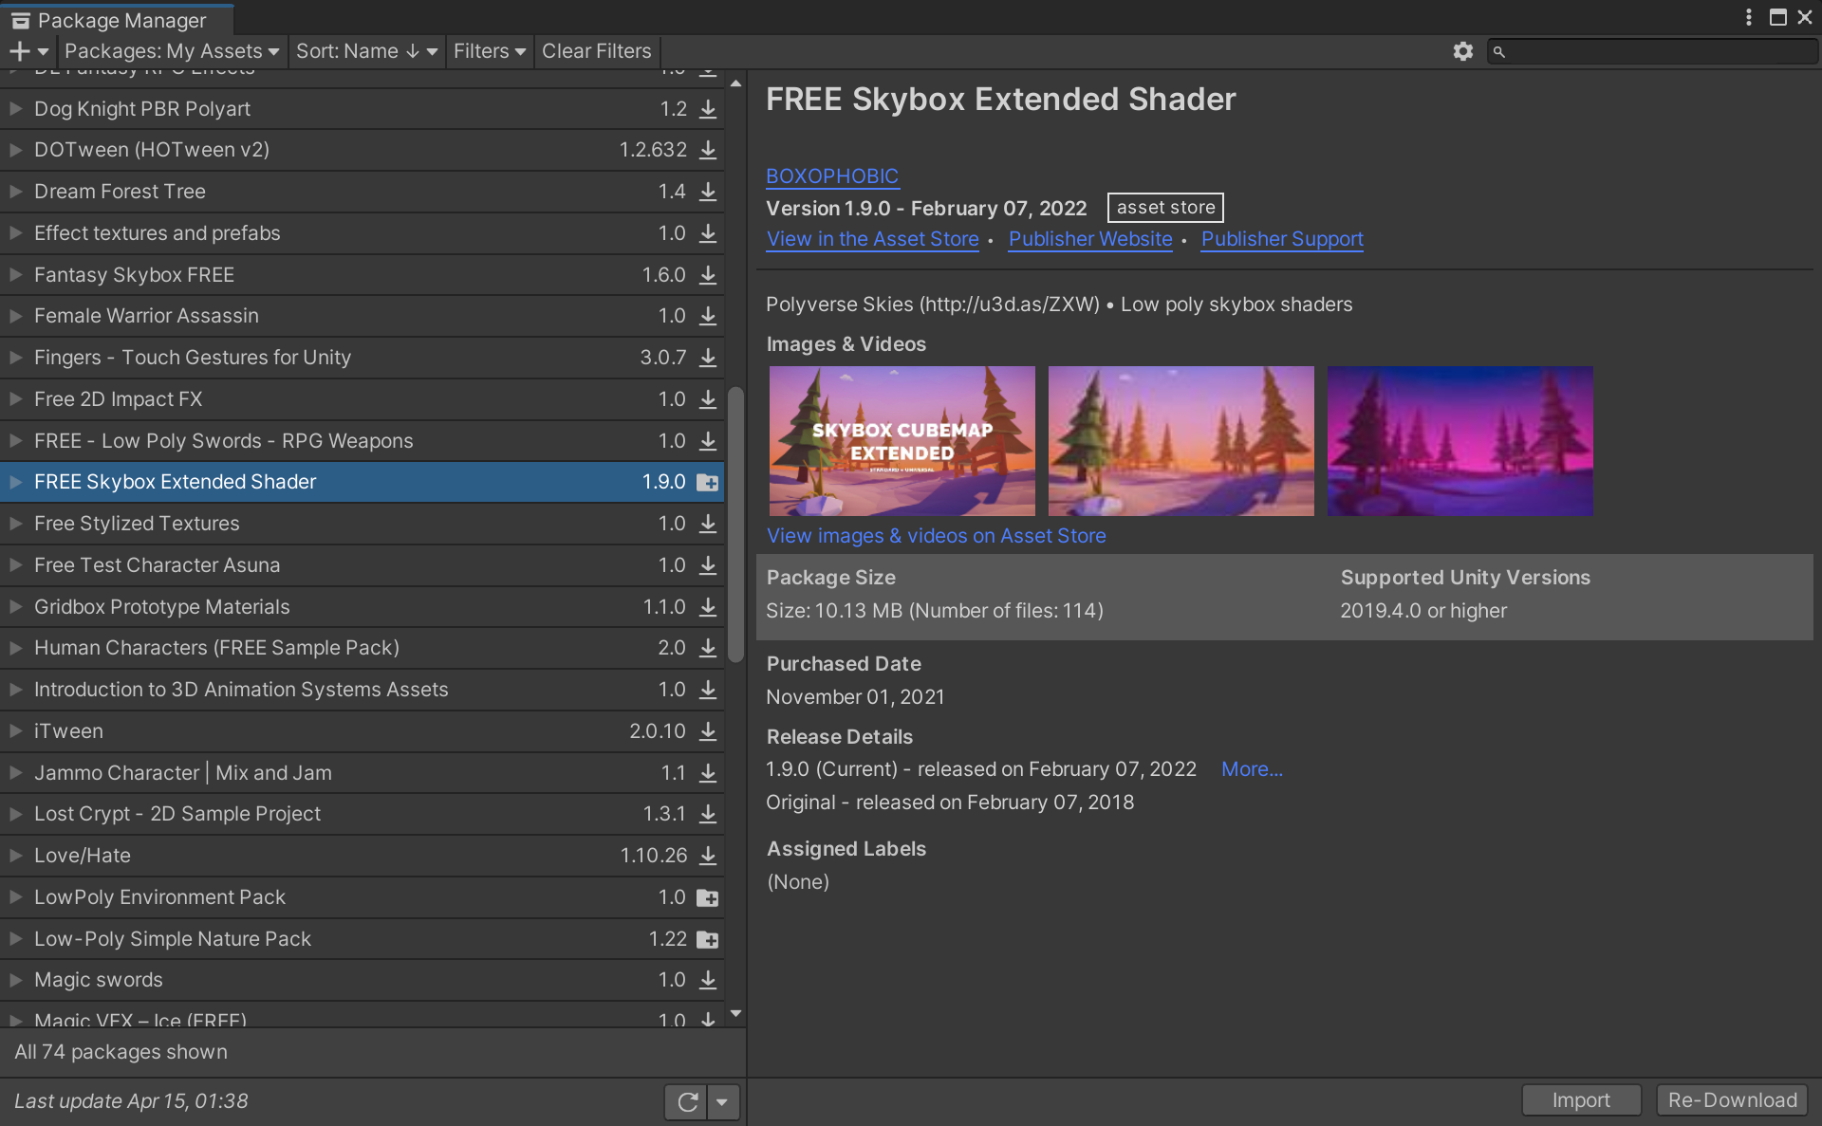Open the orange sunset forest thumbnail

pos(1181,441)
